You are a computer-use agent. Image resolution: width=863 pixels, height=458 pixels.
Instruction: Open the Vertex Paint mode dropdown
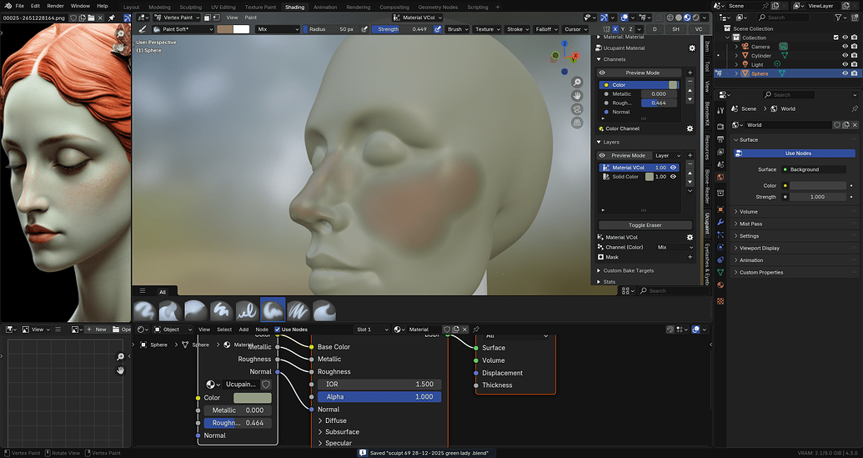click(x=176, y=18)
